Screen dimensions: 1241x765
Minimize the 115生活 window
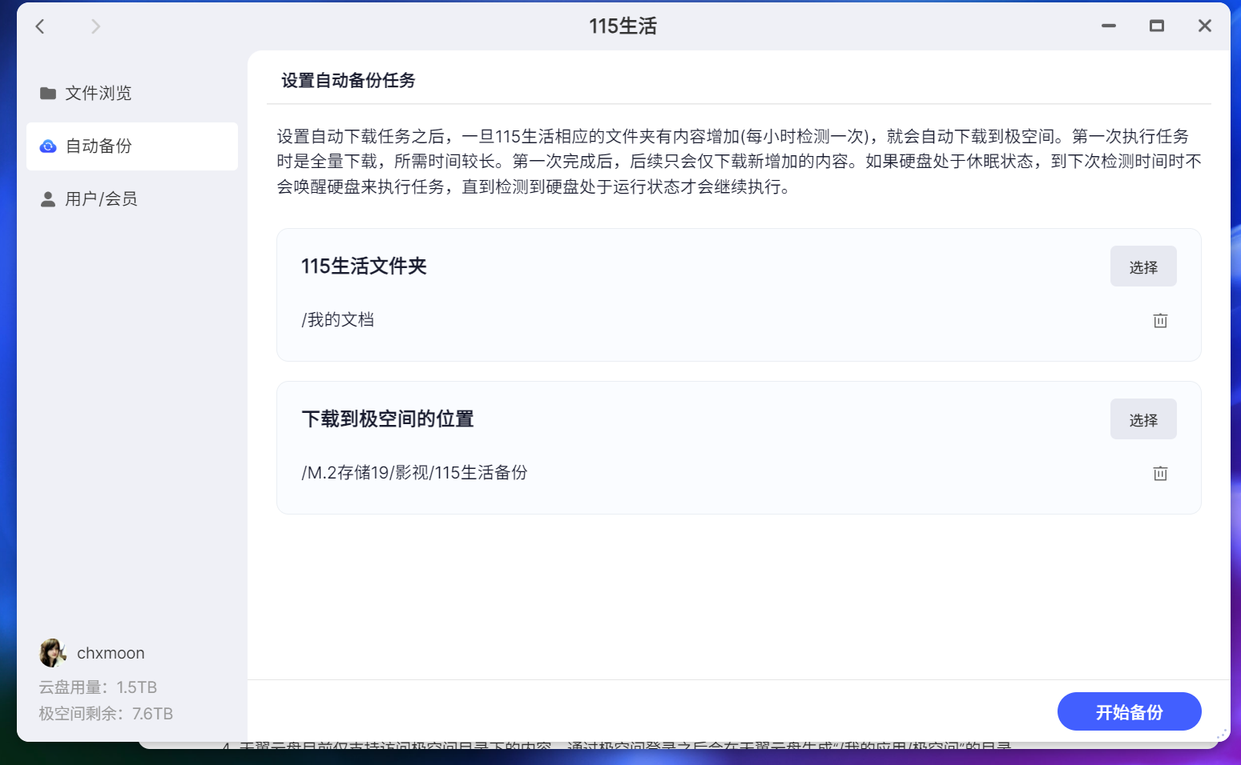[x=1109, y=26]
